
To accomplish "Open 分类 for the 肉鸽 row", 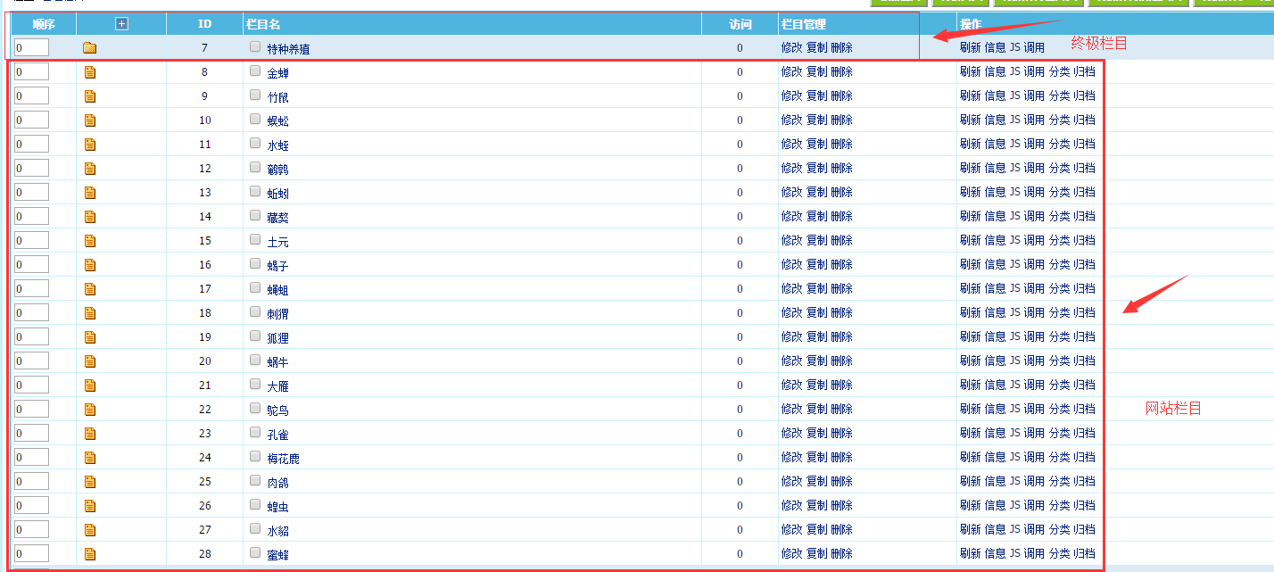I will tap(1059, 482).
